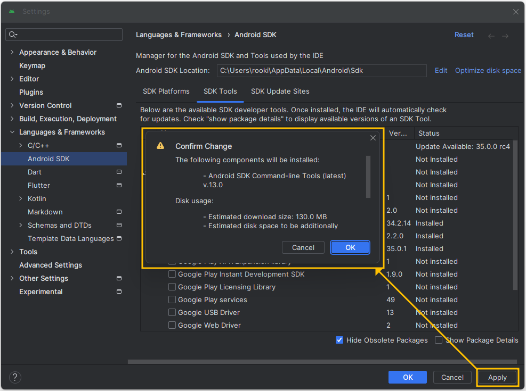Image resolution: width=526 pixels, height=391 pixels.
Task: Click Cancel at bottom of Settings
Action: pyautogui.click(x=452, y=377)
